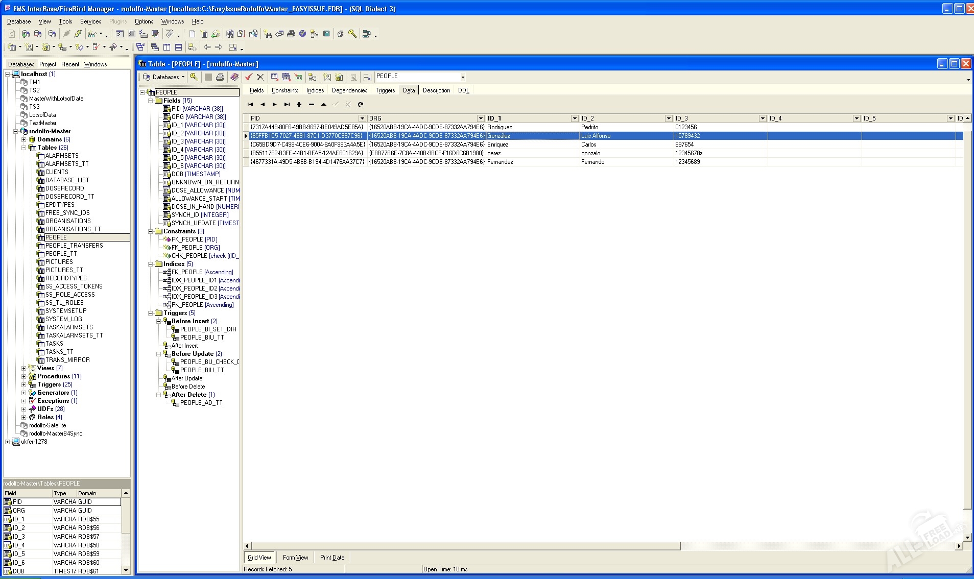The image size is (974, 579).
Task: Refresh data with the circular arrow icon
Action: [361, 104]
